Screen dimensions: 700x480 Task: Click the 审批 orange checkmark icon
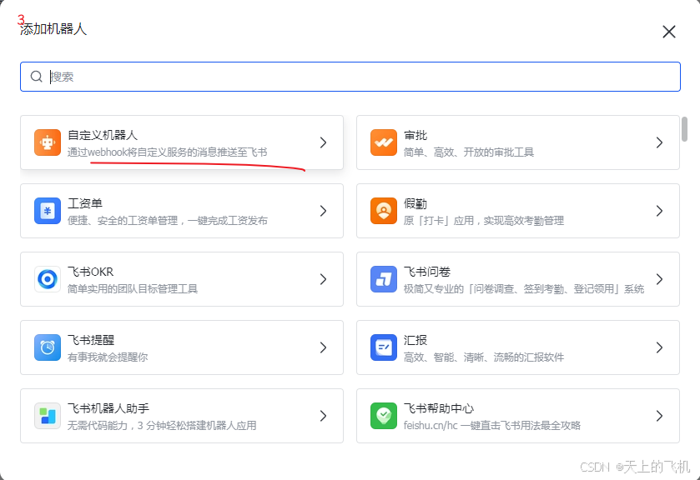(x=384, y=142)
